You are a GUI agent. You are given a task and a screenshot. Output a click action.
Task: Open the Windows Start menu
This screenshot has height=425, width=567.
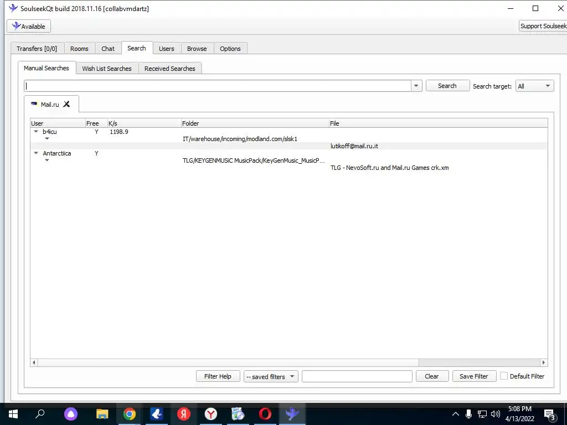(x=13, y=414)
